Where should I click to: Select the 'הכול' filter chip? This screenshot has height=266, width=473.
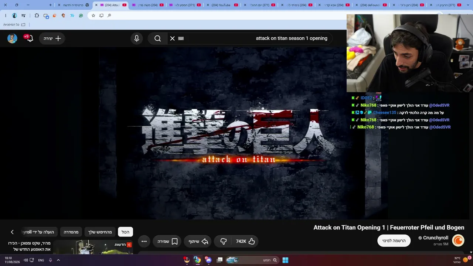point(126,232)
